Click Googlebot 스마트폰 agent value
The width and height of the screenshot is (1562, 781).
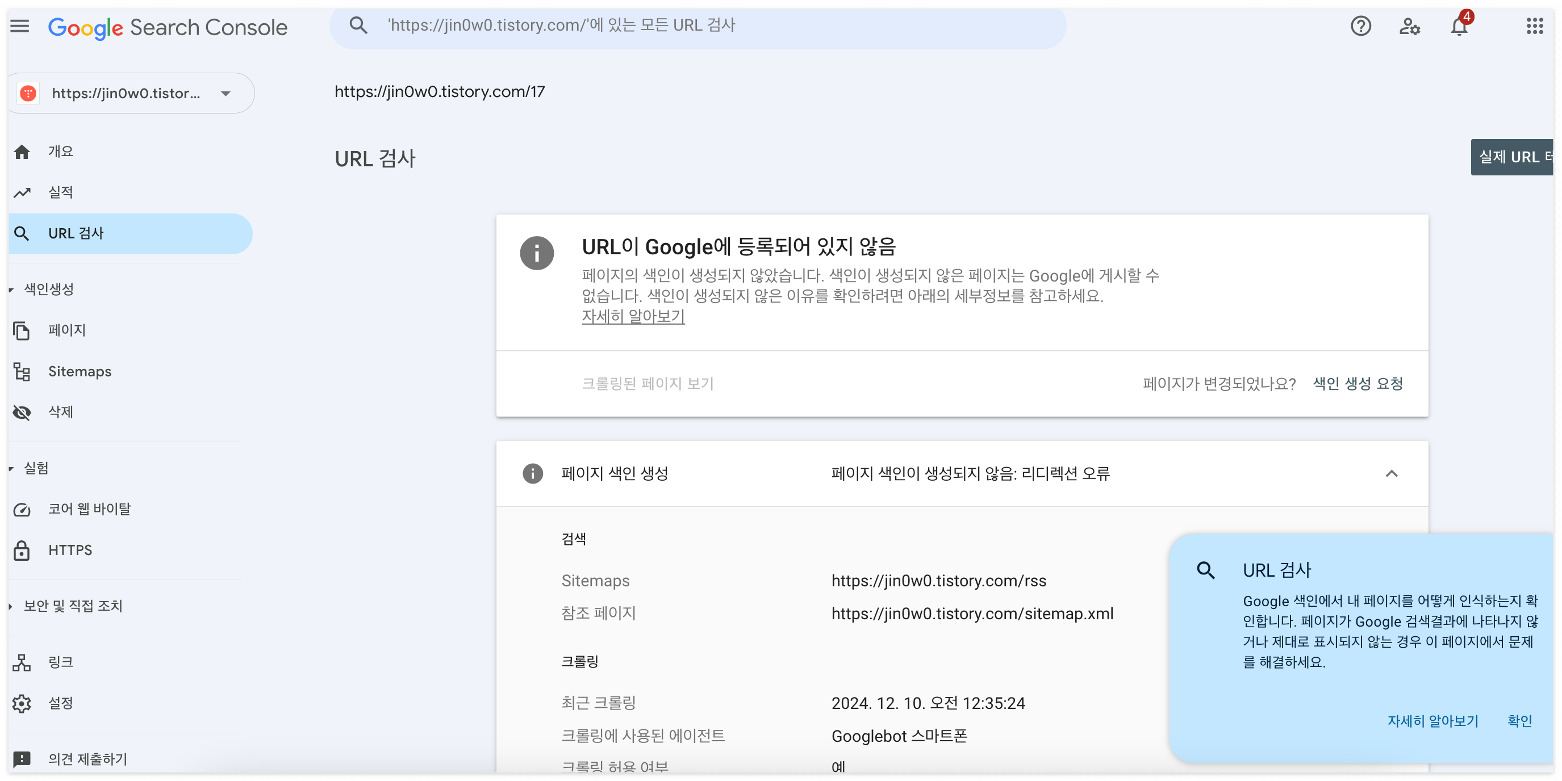899,736
